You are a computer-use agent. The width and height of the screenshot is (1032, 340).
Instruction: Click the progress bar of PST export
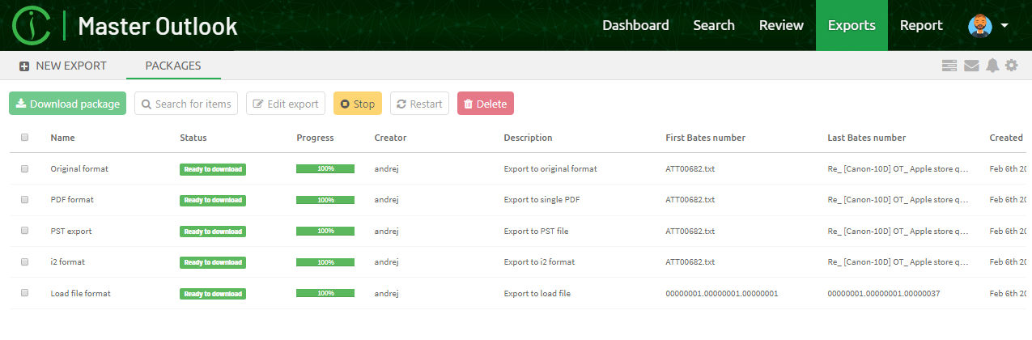tap(325, 231)
